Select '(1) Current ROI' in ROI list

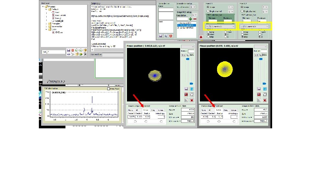click(x=187, y=25)
